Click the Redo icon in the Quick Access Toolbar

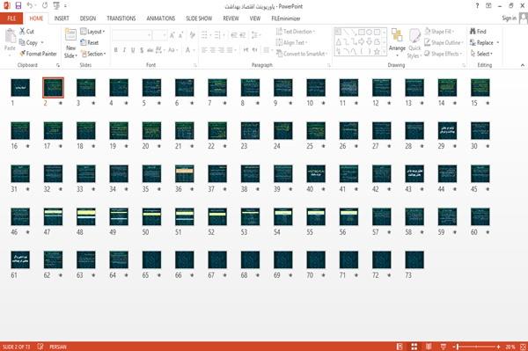tap(45, 5)
